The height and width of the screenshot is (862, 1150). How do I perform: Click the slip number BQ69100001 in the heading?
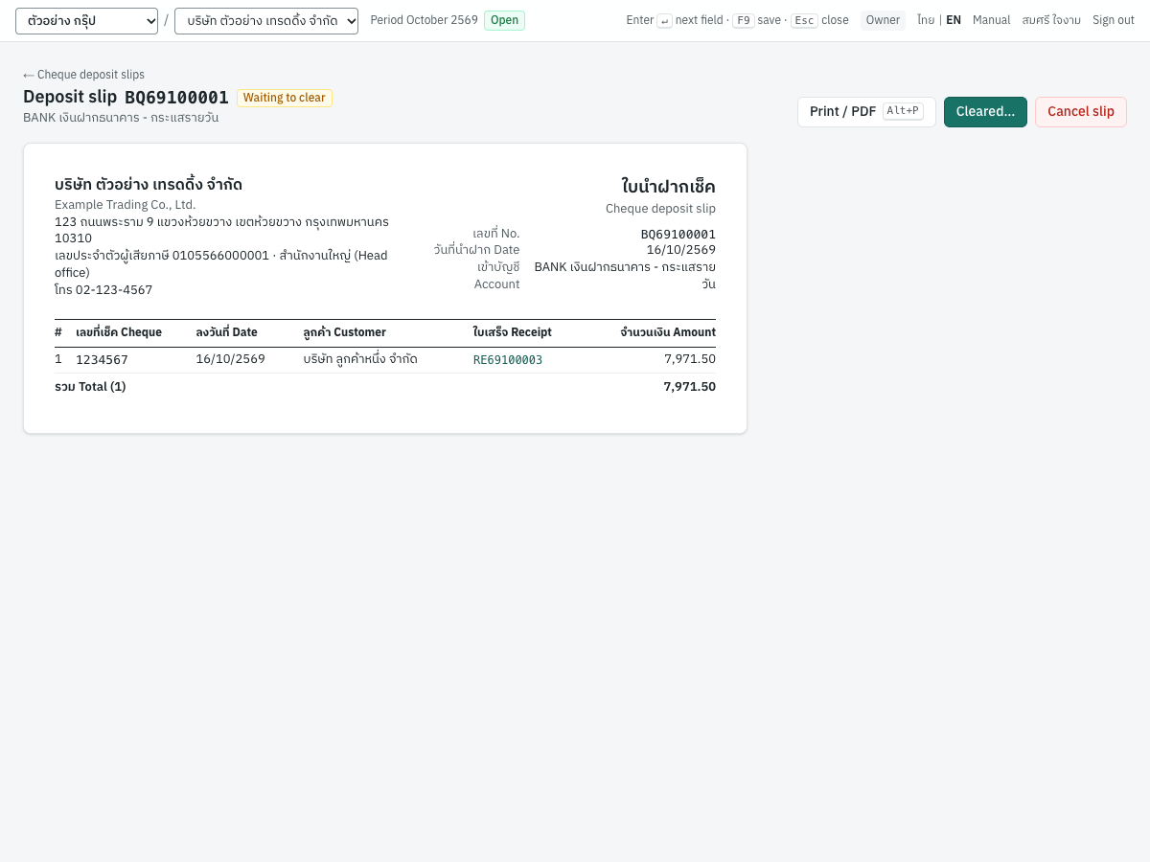point(176,98)
